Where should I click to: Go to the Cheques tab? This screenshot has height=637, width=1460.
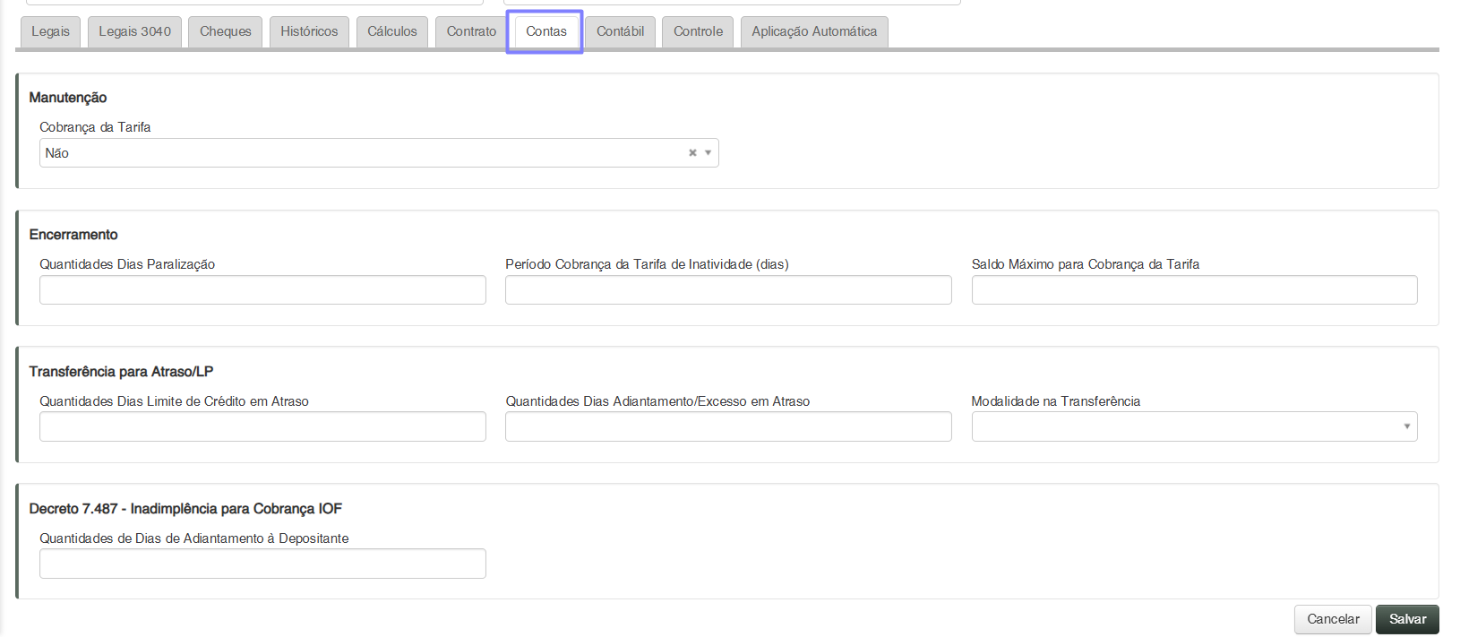pos(226,31)
